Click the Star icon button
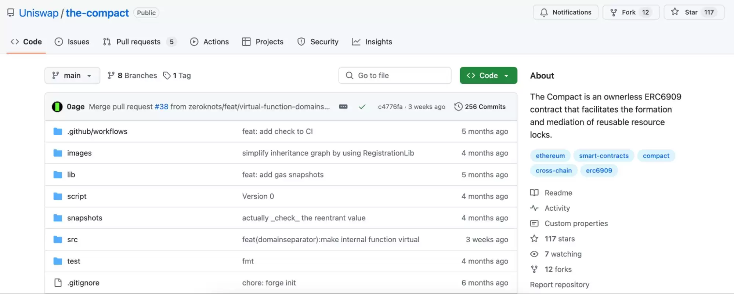This screenshot has height=294, width=734. pyautogui.click(x=675, y=12)
